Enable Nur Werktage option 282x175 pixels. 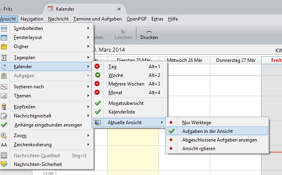click(217, 123)
